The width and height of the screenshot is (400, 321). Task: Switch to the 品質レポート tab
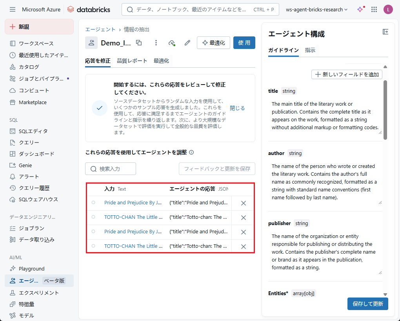pyautogui.click(x=132, y=61)
